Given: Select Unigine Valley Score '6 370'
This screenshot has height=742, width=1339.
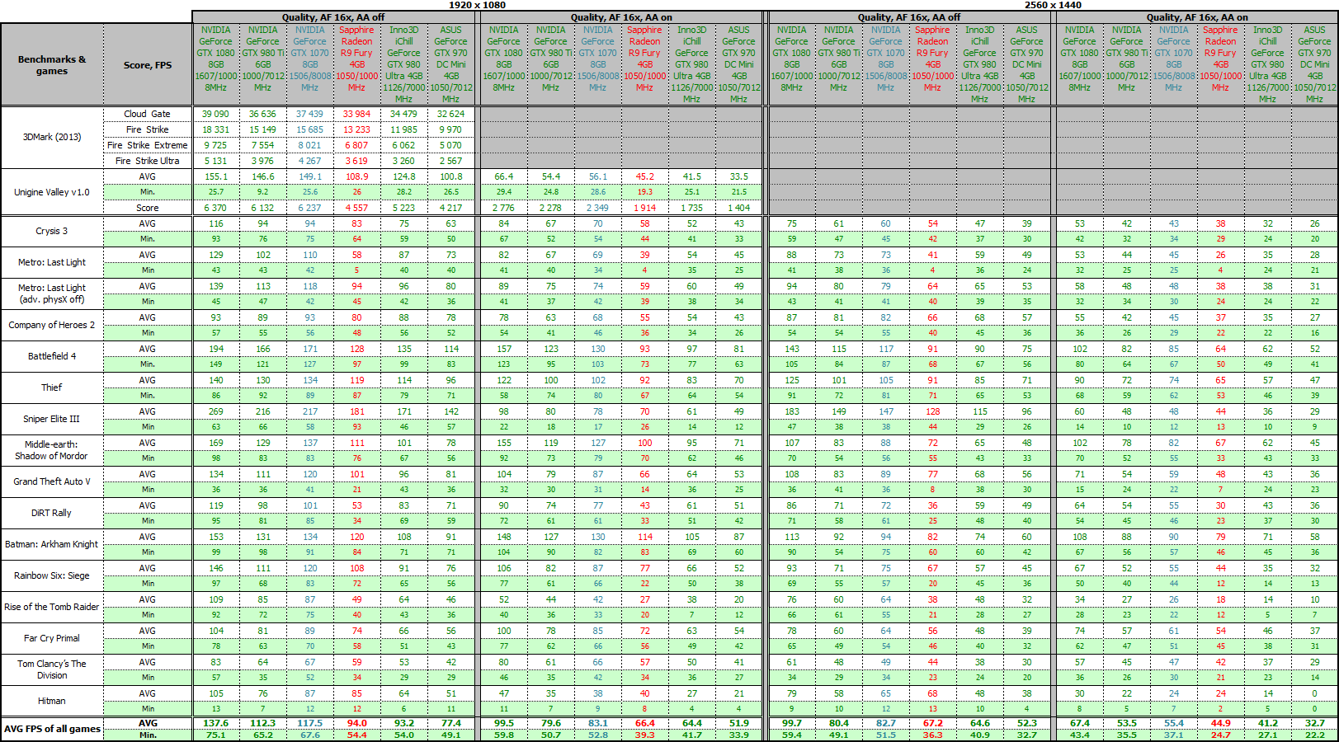Looking at the screenshot, I should click(216, 208).
